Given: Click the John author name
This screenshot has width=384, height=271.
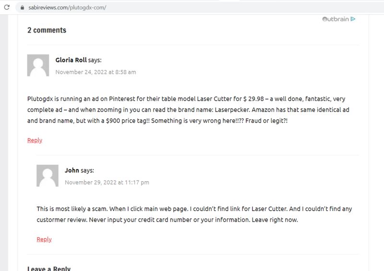Looking at the screenshot, I should (72, 170).
